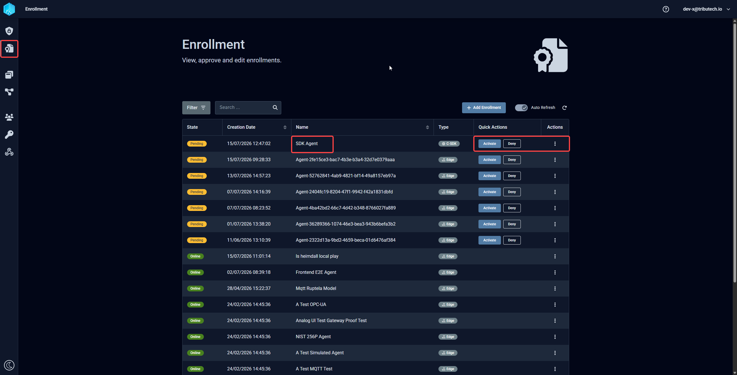This screenshot has width=737, height=375.
Task: Open the help question mark icon
Action: pyautogui.click(x=666, y=9)
